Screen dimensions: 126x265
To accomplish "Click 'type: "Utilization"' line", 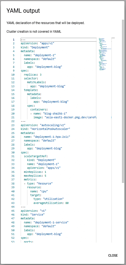I will click(x=49, y=199).
